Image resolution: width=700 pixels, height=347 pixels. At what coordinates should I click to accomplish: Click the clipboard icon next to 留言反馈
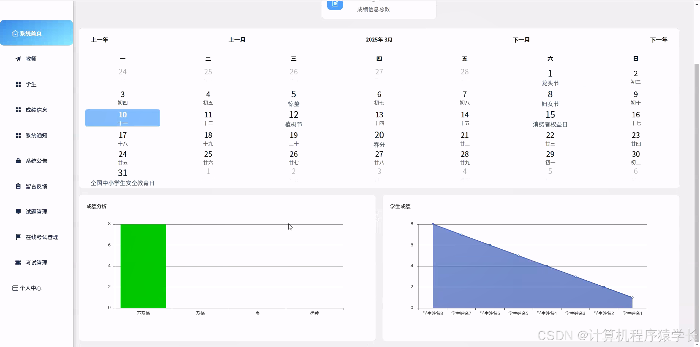[x=18, y=186]
